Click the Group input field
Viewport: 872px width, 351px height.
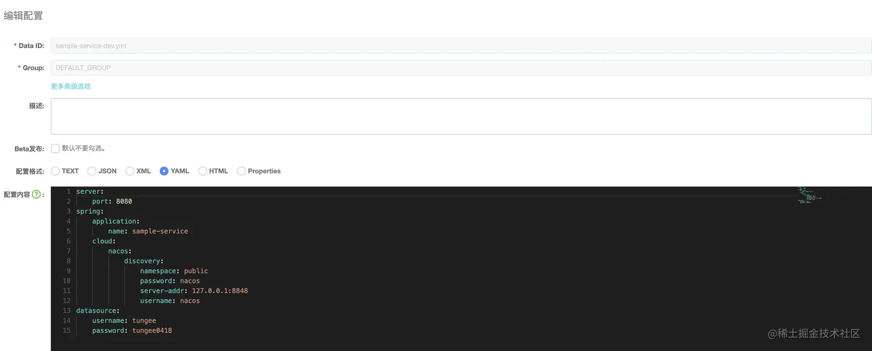click(x=461, y=67)
